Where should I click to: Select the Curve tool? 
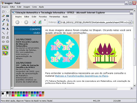point(8,33)
